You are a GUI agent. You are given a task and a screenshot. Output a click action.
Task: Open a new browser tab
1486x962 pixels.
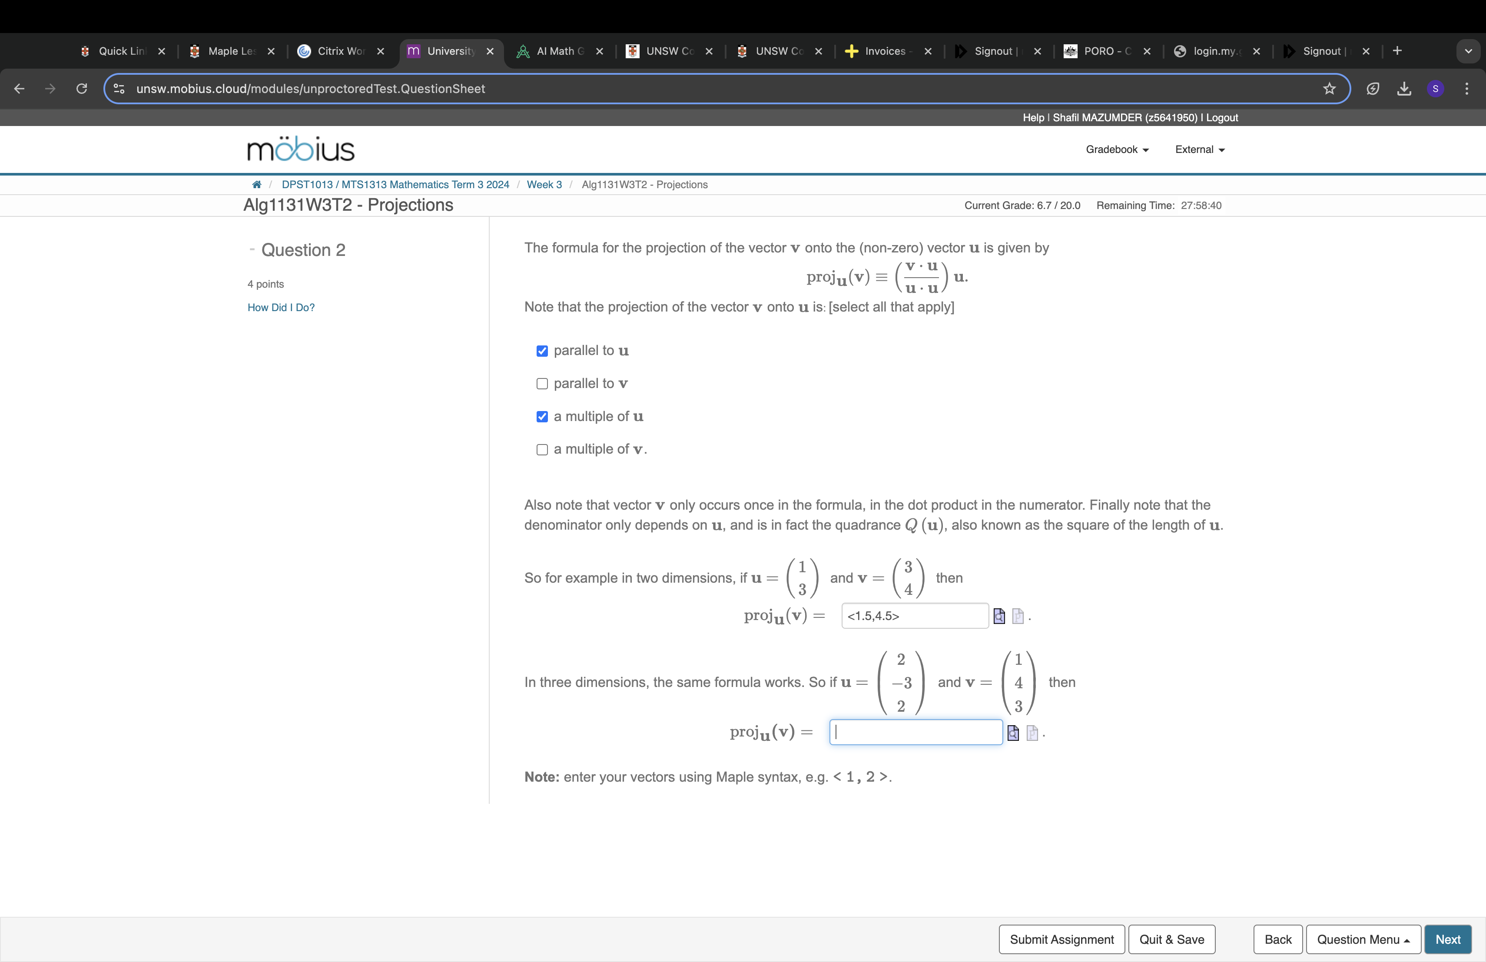(1397, 51)
